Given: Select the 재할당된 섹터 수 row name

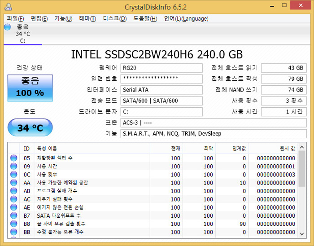Looking at the screenshot, I should point(55,158).
